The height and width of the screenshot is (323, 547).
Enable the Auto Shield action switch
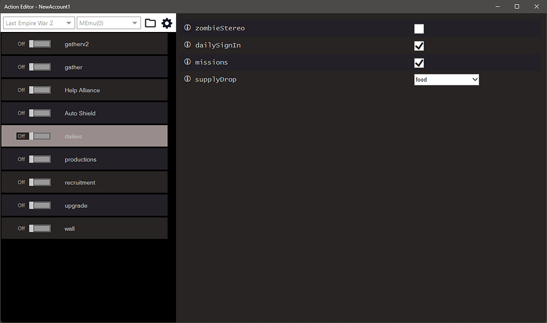tap(40, 113)
